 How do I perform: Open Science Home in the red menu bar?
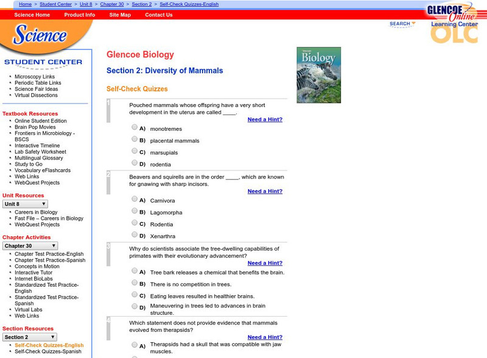pyautogui.click(x=32, y=15)
